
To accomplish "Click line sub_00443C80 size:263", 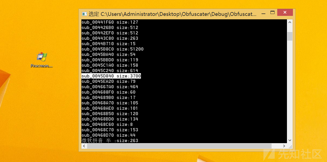I will pyautogui.click(x=110, y=38).
